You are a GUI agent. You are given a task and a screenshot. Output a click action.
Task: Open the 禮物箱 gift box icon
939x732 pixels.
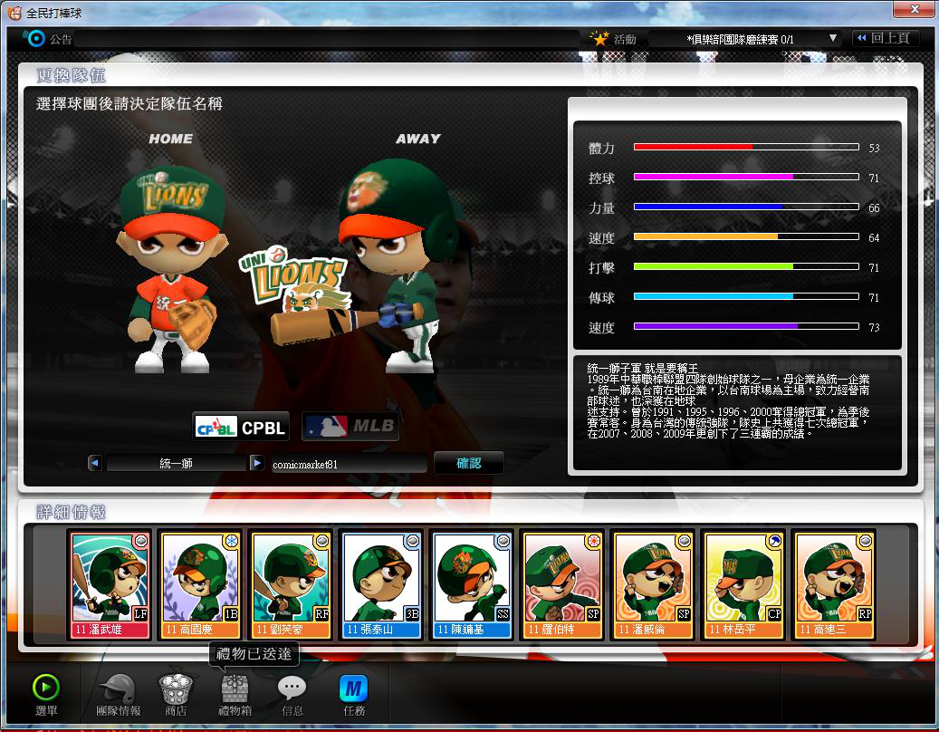point(235,689)
